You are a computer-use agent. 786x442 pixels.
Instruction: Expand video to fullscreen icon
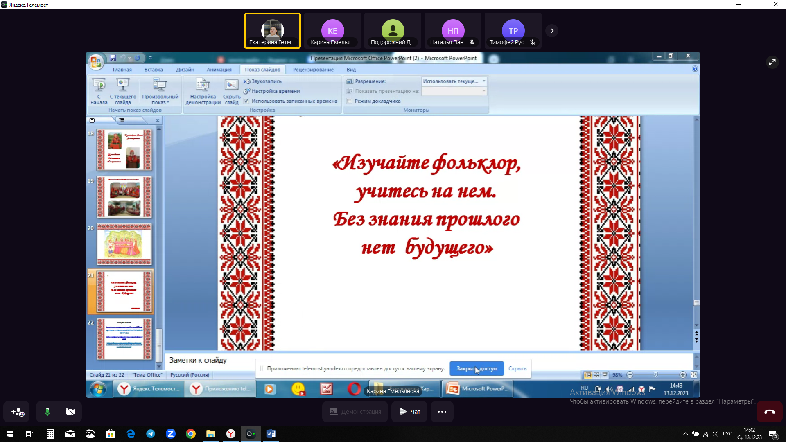point(772,62)
